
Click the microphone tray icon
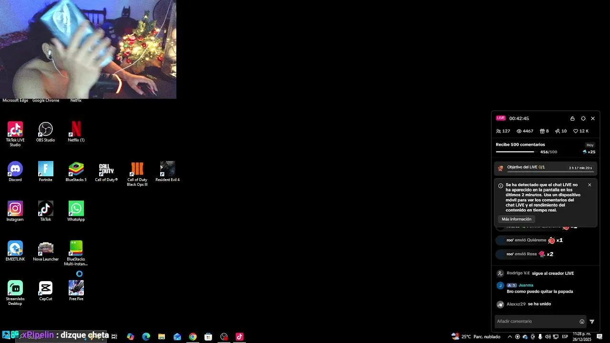coord(540,337)
